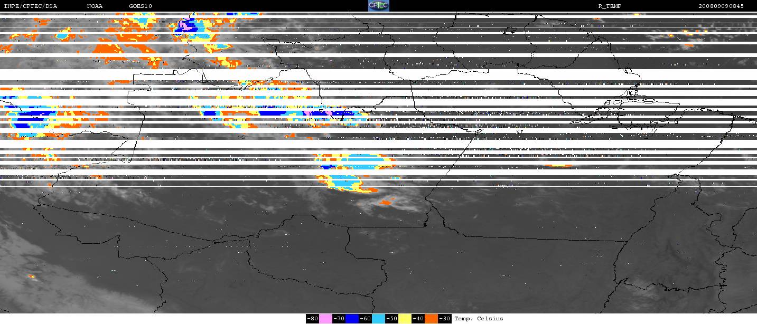The width and height of the screenshot is (757, 324).
Task: Click the tiny colored spot in bottom-left clouds
Action: tap(32, 276)
